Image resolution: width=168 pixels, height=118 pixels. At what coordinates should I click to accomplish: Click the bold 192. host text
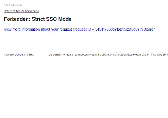tap(31, 55)
